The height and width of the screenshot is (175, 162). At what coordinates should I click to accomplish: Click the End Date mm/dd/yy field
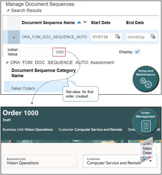[x=142, y=37]
